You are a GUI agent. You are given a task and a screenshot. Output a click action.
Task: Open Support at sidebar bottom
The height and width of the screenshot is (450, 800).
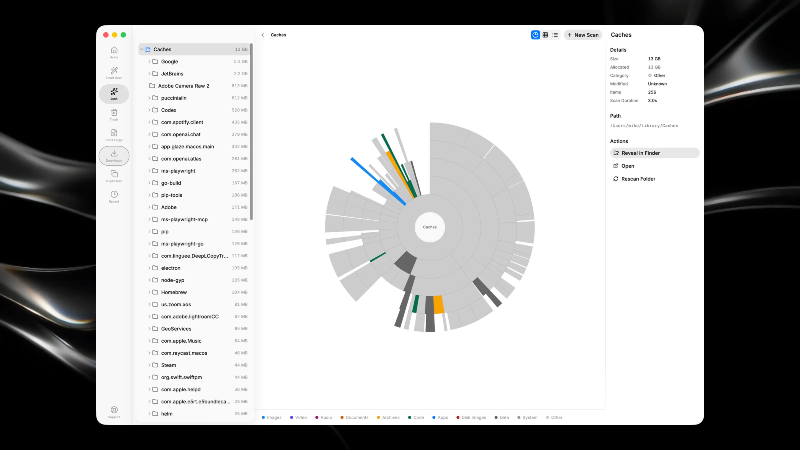(114, 412)
